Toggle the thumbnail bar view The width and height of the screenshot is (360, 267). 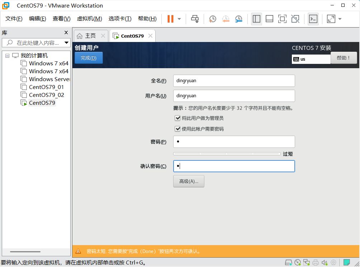(269, 19)
